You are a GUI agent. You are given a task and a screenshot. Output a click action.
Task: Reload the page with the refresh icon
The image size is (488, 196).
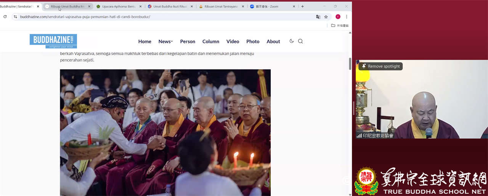tap(5, 17)
